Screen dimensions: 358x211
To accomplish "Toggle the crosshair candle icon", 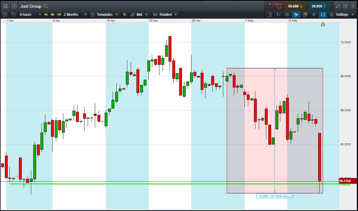I will 314,15.
